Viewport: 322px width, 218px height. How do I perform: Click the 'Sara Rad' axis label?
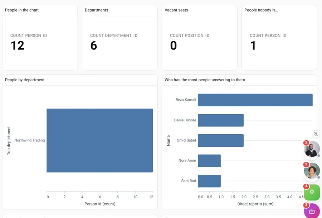coord(189,181)
